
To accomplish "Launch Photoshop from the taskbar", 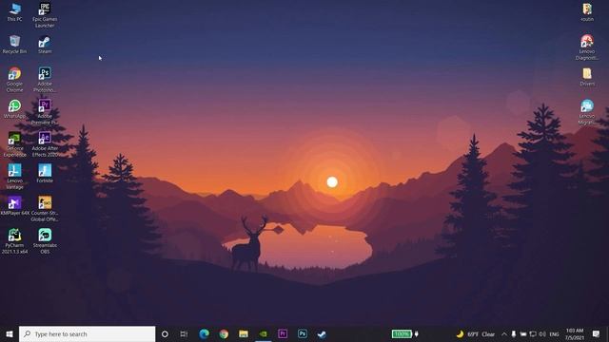I will [x=303, y=333].
